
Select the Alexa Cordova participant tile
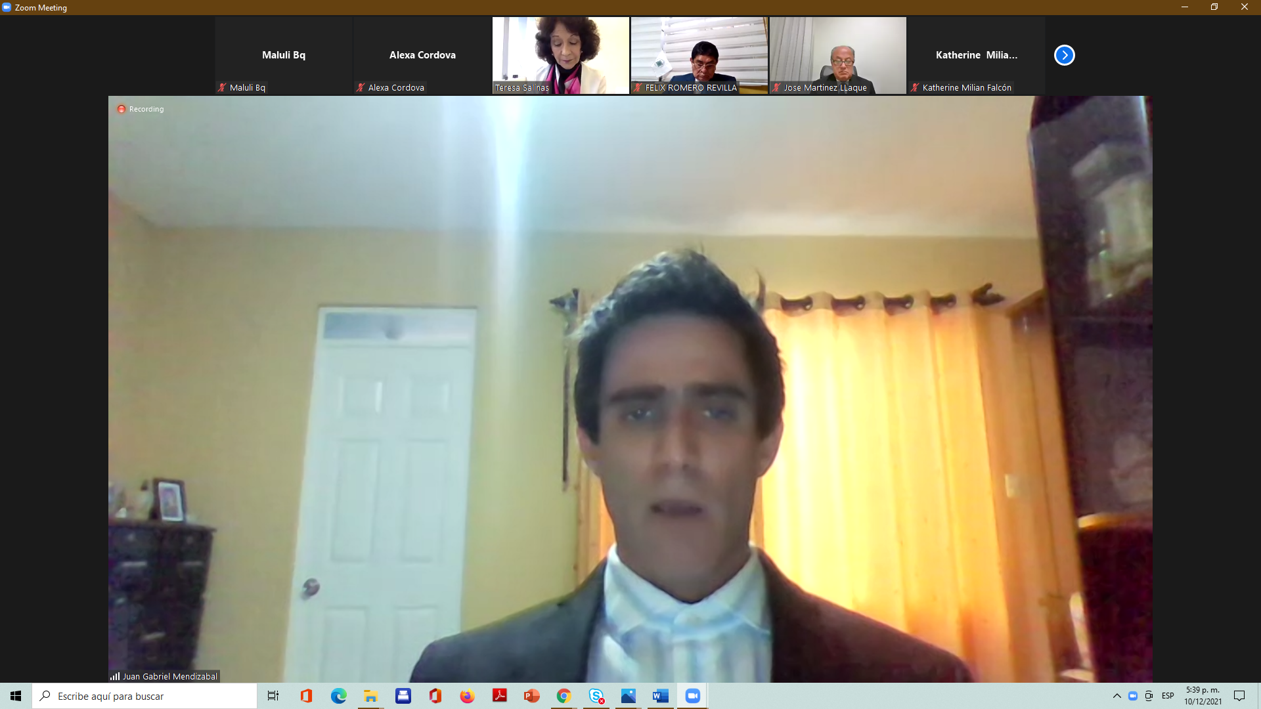click(422, 55)
